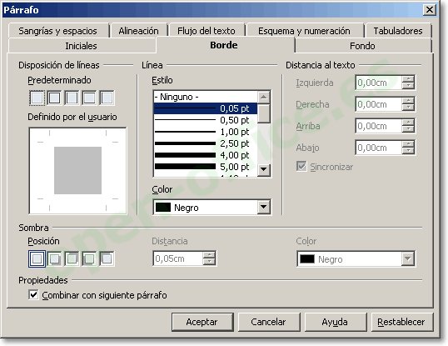448x346 pixels.
Task: Toggle Combinar con siguiente párrafo checkbox
Action: click(33, 295)
